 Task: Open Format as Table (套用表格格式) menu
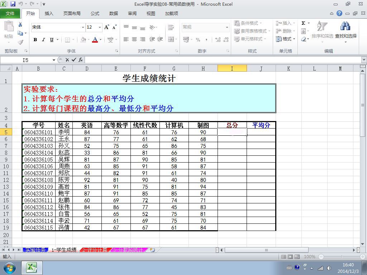[x=252, y=31]
